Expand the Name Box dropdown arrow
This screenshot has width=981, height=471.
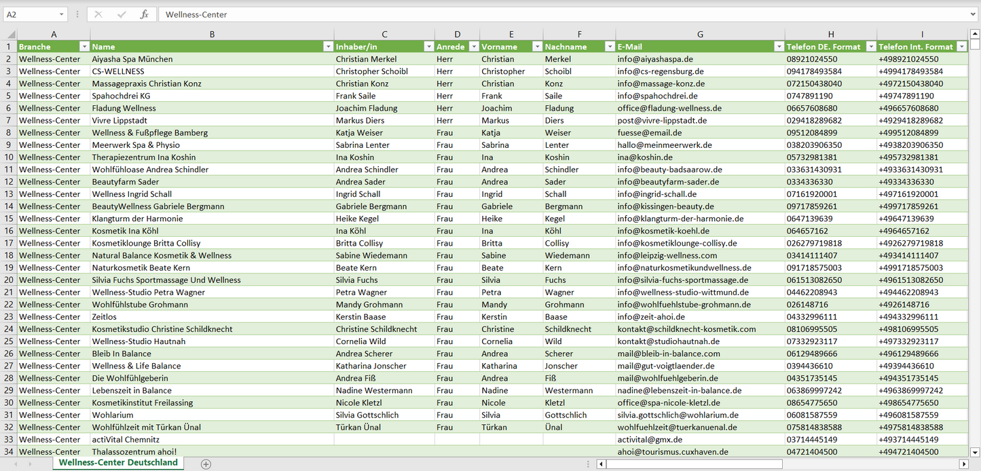click(61, 14)
